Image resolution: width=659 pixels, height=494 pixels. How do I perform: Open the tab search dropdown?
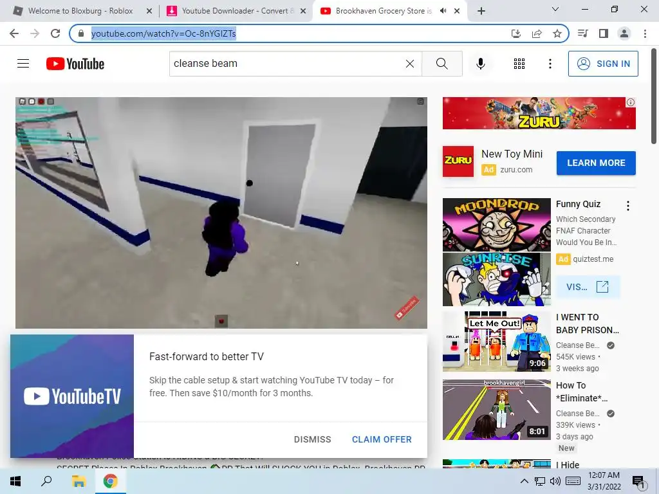tap(555, 9)
